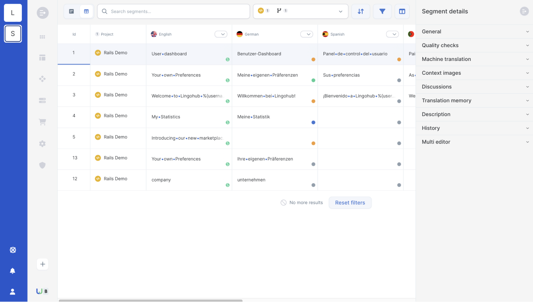Viewport: 533px width, 302px height.
Task: Click the plus add button in the sidebar
Action: click(43, 264)
